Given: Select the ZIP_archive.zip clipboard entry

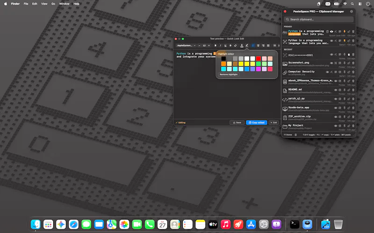Looking at the screenshot, I should click(x=319, y=118).
